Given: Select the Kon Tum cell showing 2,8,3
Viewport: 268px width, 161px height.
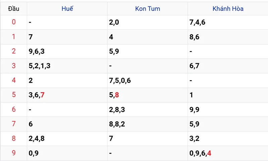Looking at the screenshot, I should (117, 110).
